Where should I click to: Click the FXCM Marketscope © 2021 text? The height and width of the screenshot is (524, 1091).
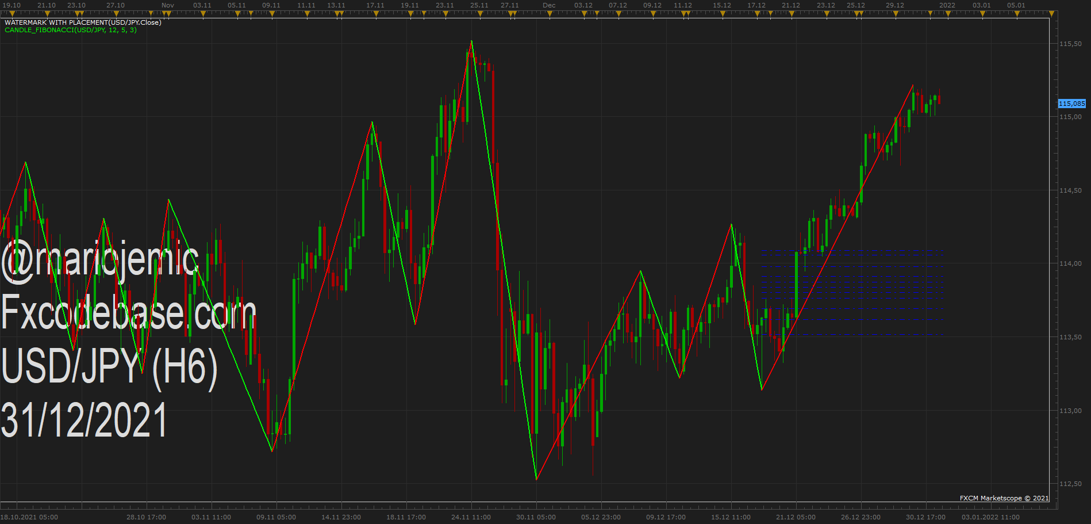click(1004, 498)
